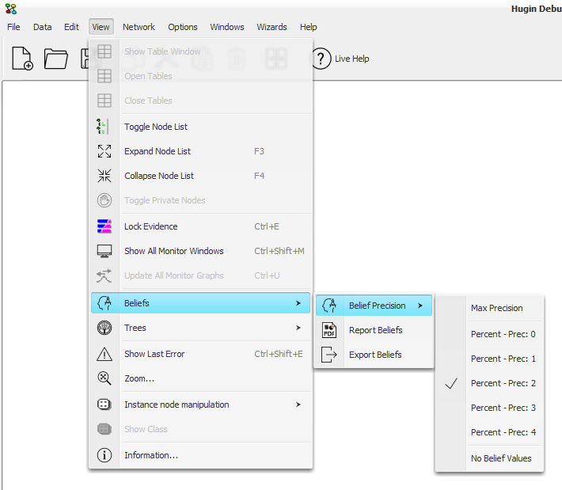Select Percent - Prec: 3
Screen dimensions: 562x490
(x=489, y=408)
